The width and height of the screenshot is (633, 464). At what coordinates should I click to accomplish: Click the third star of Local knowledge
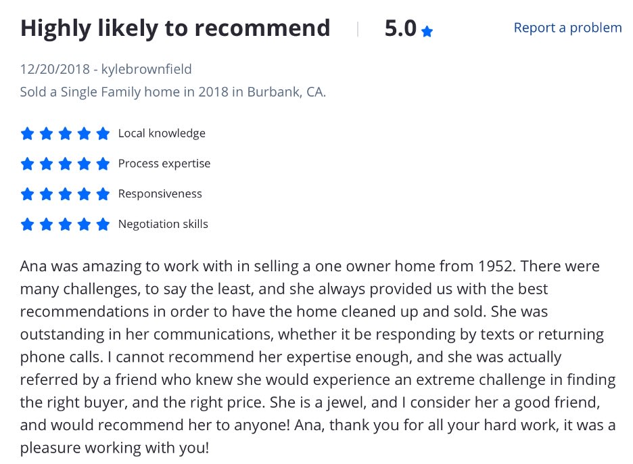pyautogui.click(x=65, y=133)
